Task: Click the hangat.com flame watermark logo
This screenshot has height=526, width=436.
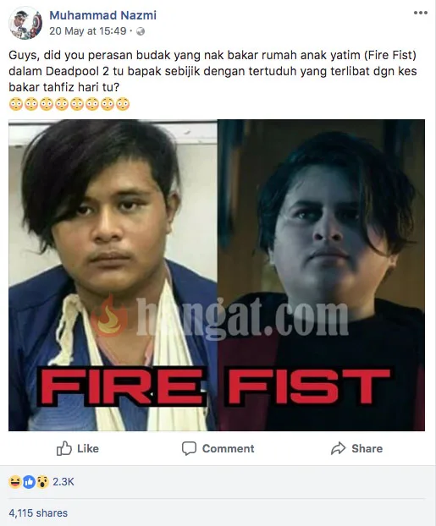Action: pos(108,315)
